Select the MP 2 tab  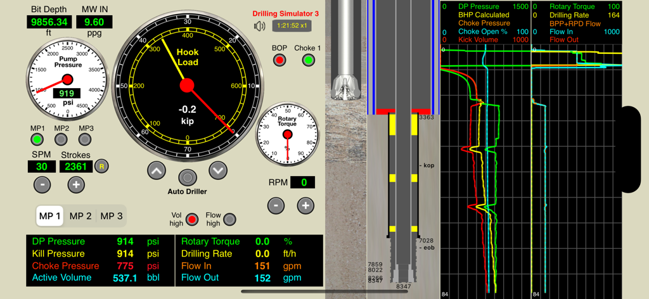pyautogui.click(x=80, y=216)
